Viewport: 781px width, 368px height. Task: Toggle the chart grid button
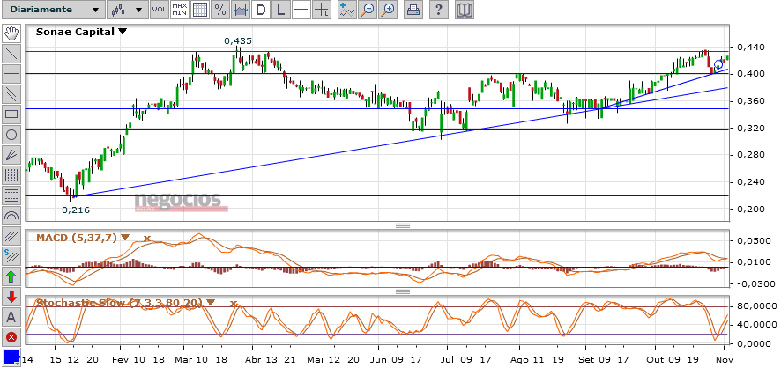[x=200, y=10]
